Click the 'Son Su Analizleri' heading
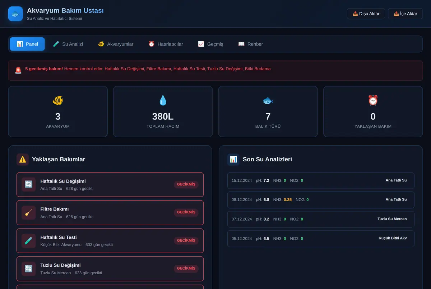431x289 pixels. click(x=268, y=160)
